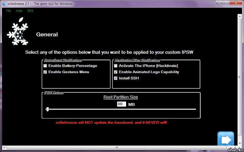The height and width of the screenshot is (152, 244).
Task: Close the sn0wbreeze window
Action: click(236, 3)
